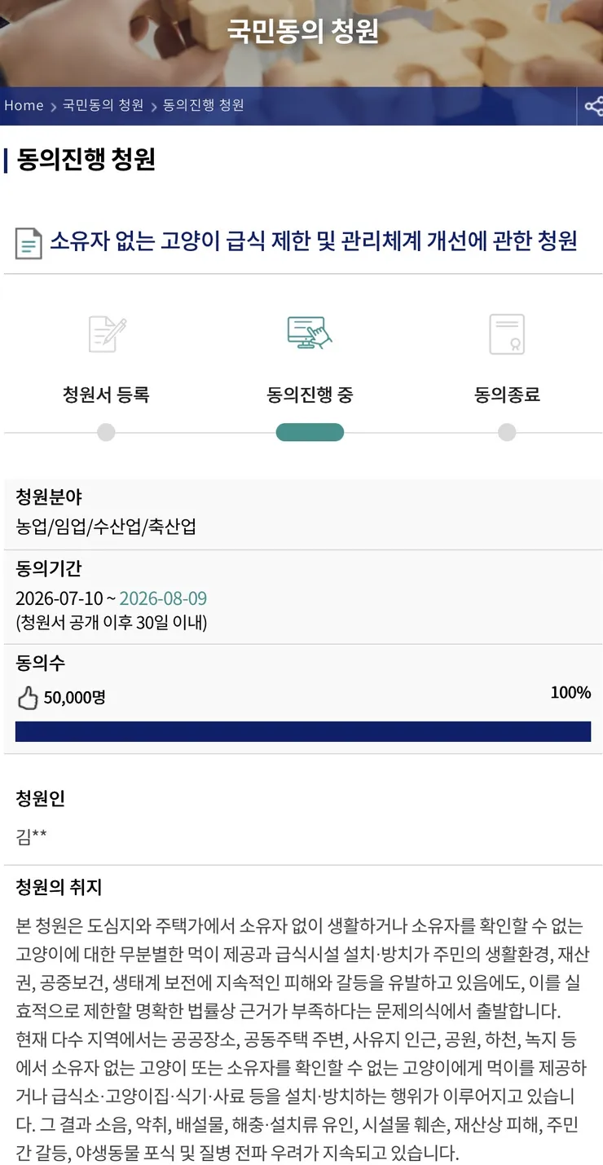Click the 청원서 등록 pencil-paper icon
Screen dimensions: 603x1165
click(107, 334)
